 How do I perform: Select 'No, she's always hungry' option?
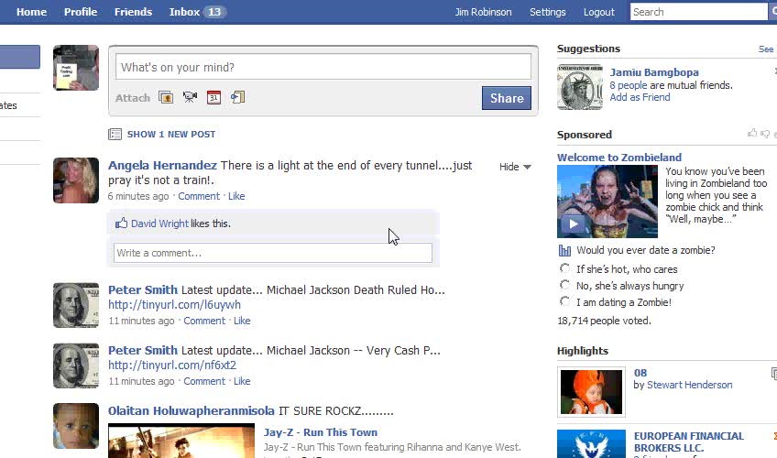(564, 285)
